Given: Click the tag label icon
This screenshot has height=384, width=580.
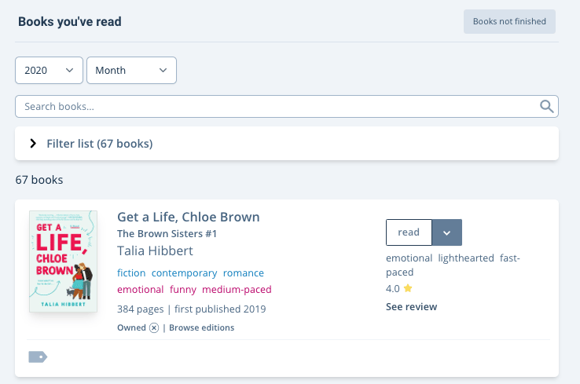Looking at the screenshot, I should tap(38, 357).
